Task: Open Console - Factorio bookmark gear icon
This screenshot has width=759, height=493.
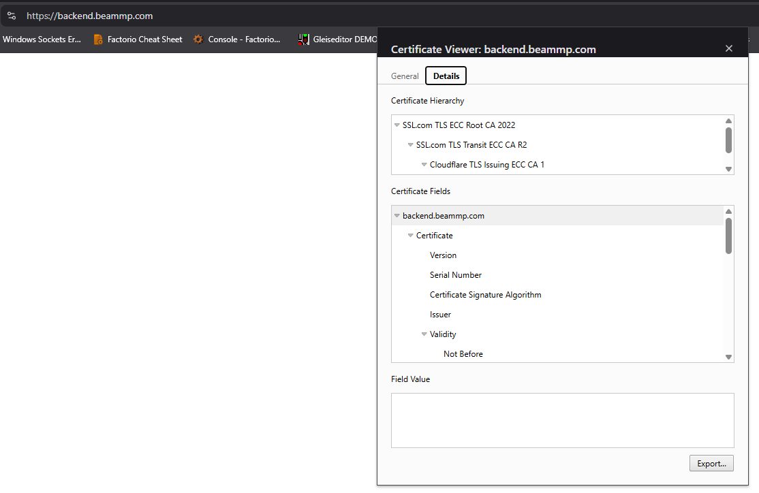Action: [198, 39]
